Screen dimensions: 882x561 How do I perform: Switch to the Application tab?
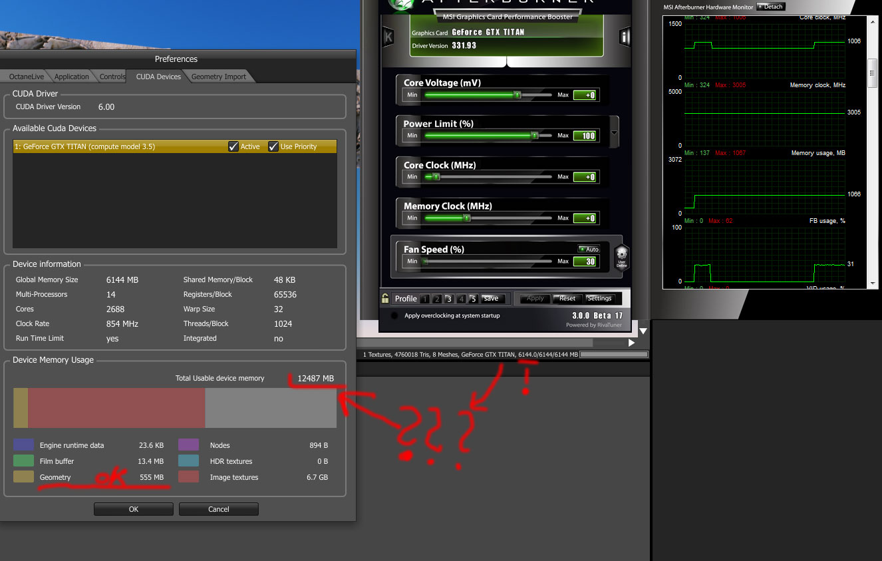pyautogui.click(x=72, y=77)
